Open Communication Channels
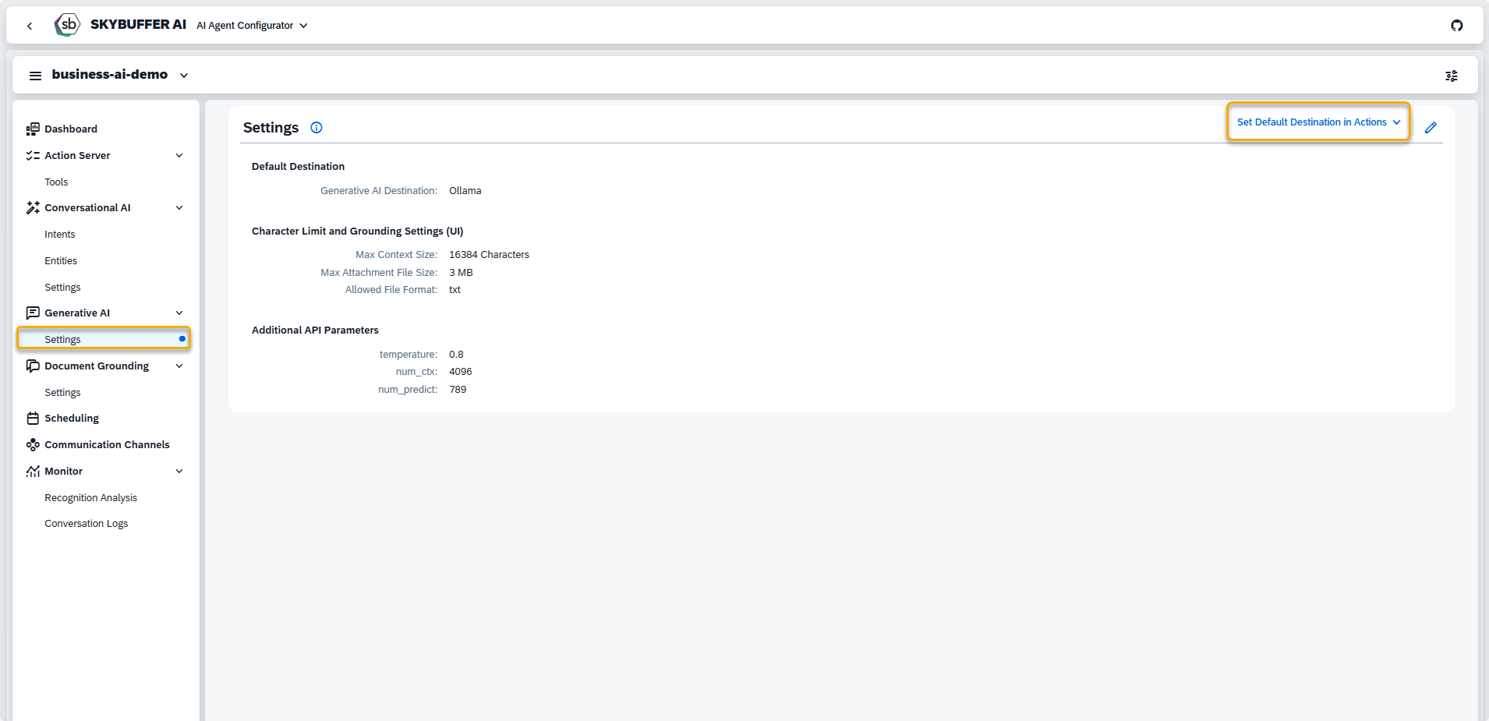The image size is (1489, 721). 107,445
